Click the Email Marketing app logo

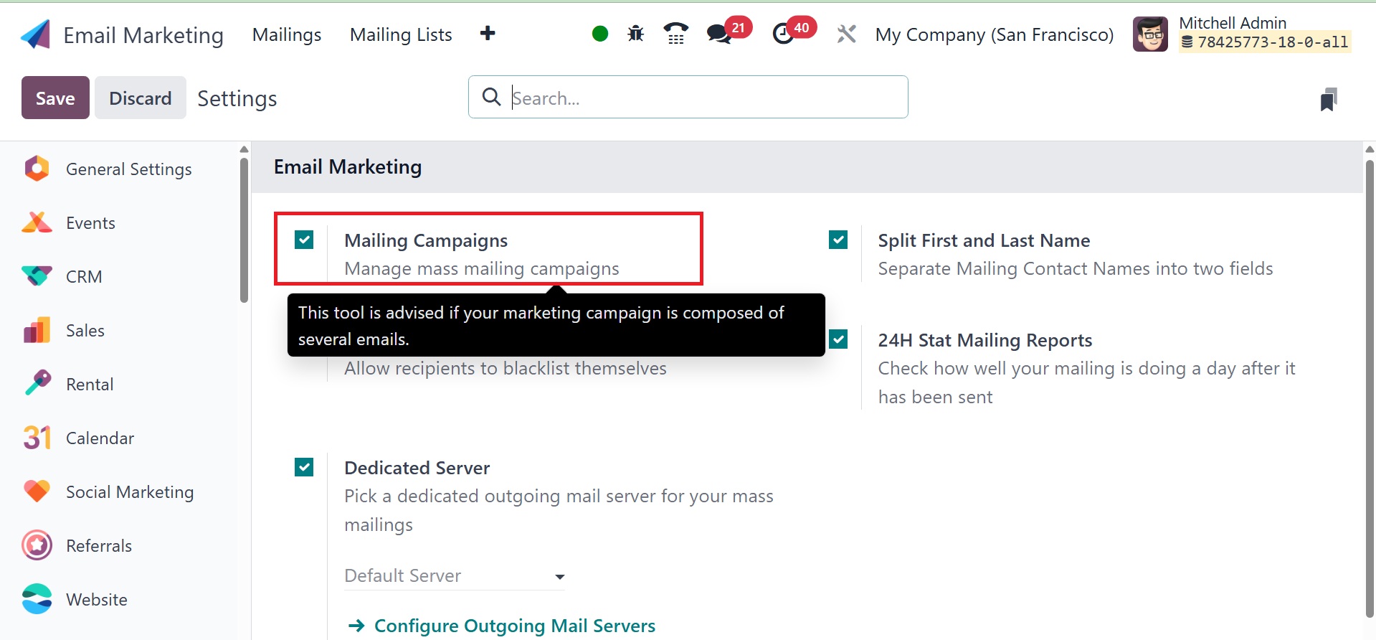click(x=36, y=34)
